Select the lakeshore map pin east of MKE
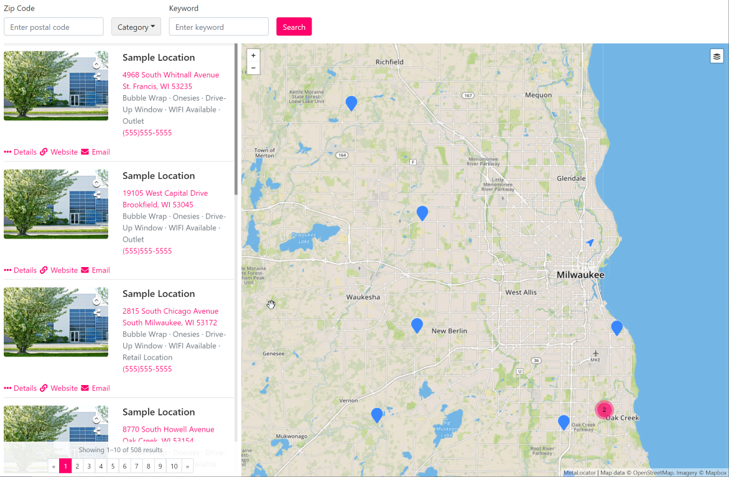This screenshot has height=477, width=729. tap(617, 328)
